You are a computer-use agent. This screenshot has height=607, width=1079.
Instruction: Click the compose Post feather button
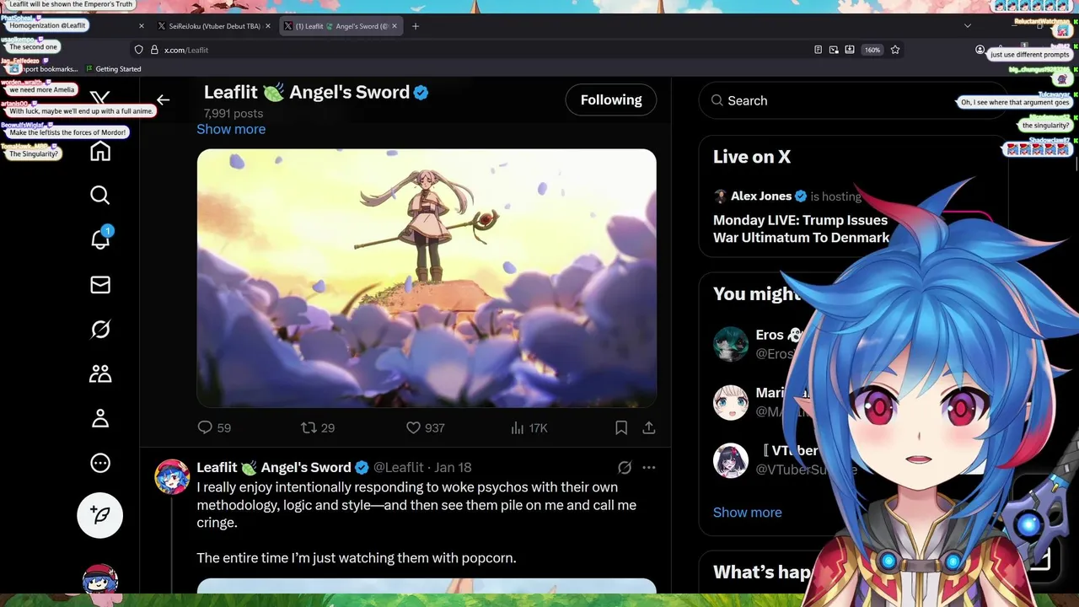(x=100, y=515)
